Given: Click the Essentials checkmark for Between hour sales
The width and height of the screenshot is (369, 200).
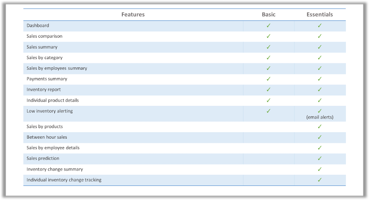Looking at the screenshot, I should click(320, 137).
